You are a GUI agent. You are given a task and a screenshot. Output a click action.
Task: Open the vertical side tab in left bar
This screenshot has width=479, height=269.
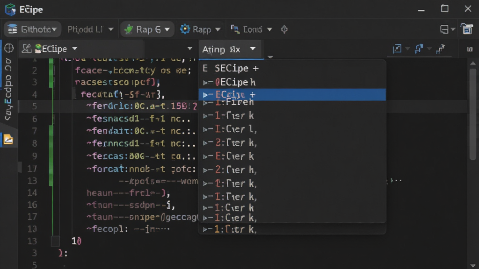coord(8,89)
